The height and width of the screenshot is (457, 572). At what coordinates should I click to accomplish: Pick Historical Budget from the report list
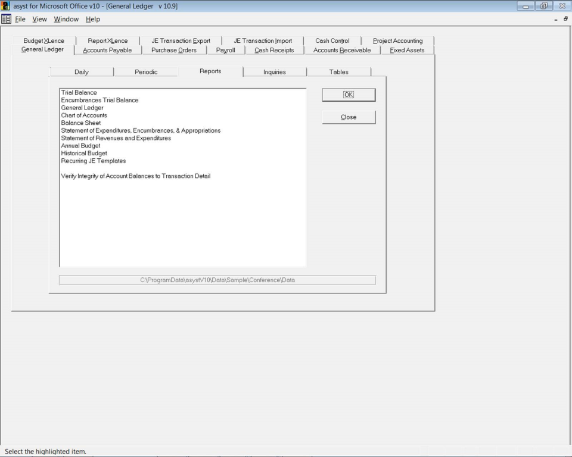(x=84, y=154)
